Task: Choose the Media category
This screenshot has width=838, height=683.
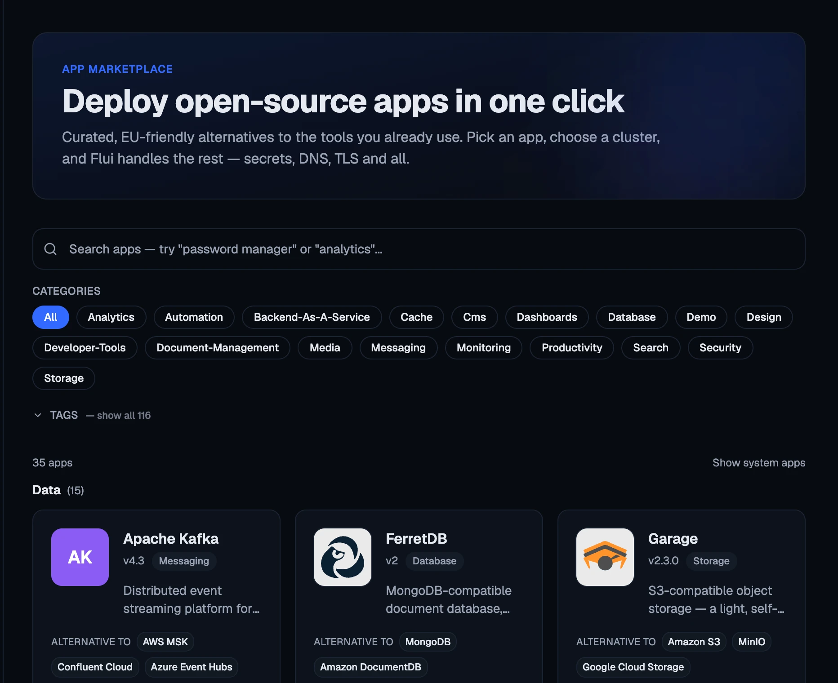Action: (325, 348)
